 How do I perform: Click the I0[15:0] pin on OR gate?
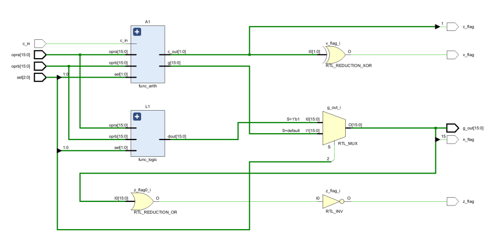[x=121, y=198]
